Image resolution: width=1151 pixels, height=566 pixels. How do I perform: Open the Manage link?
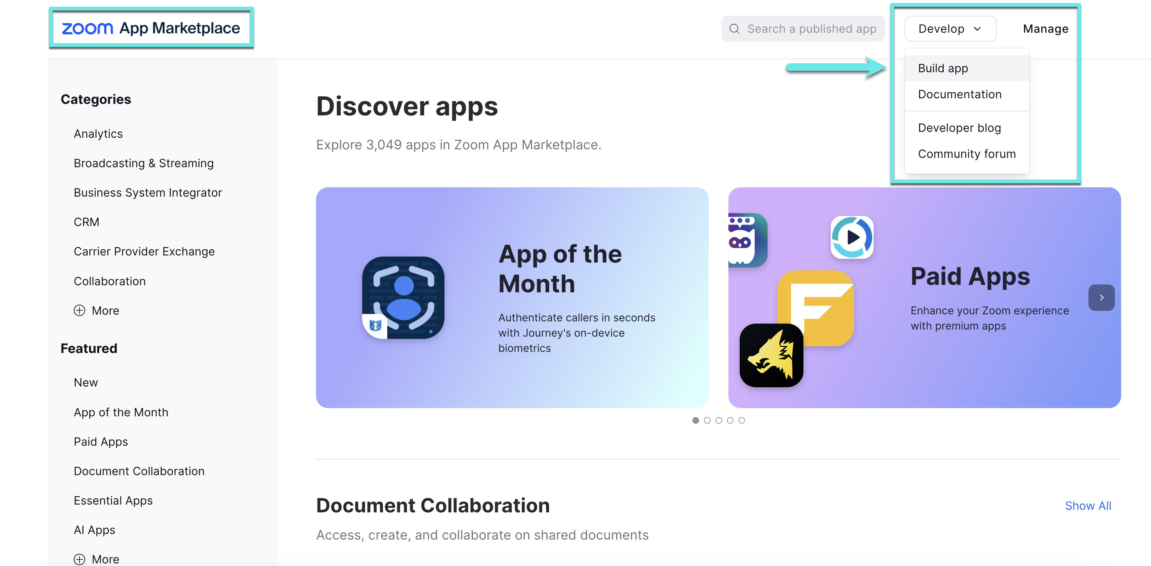click(x=1045, y=29)
